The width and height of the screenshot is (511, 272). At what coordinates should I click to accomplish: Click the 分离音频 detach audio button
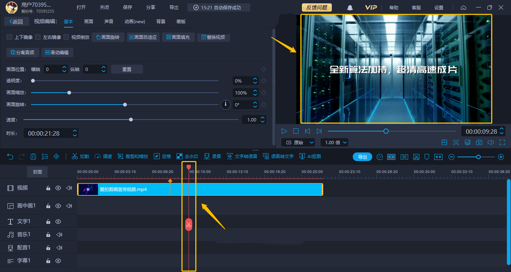tap(23, 53)
